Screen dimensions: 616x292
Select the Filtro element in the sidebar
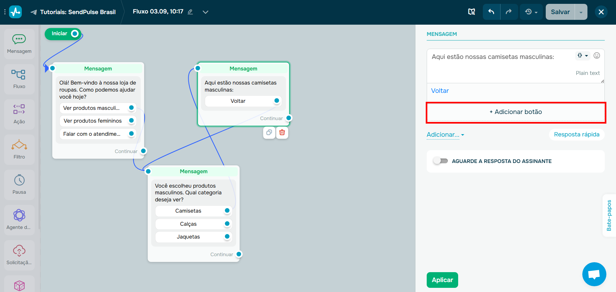click(x=19, y=149)
